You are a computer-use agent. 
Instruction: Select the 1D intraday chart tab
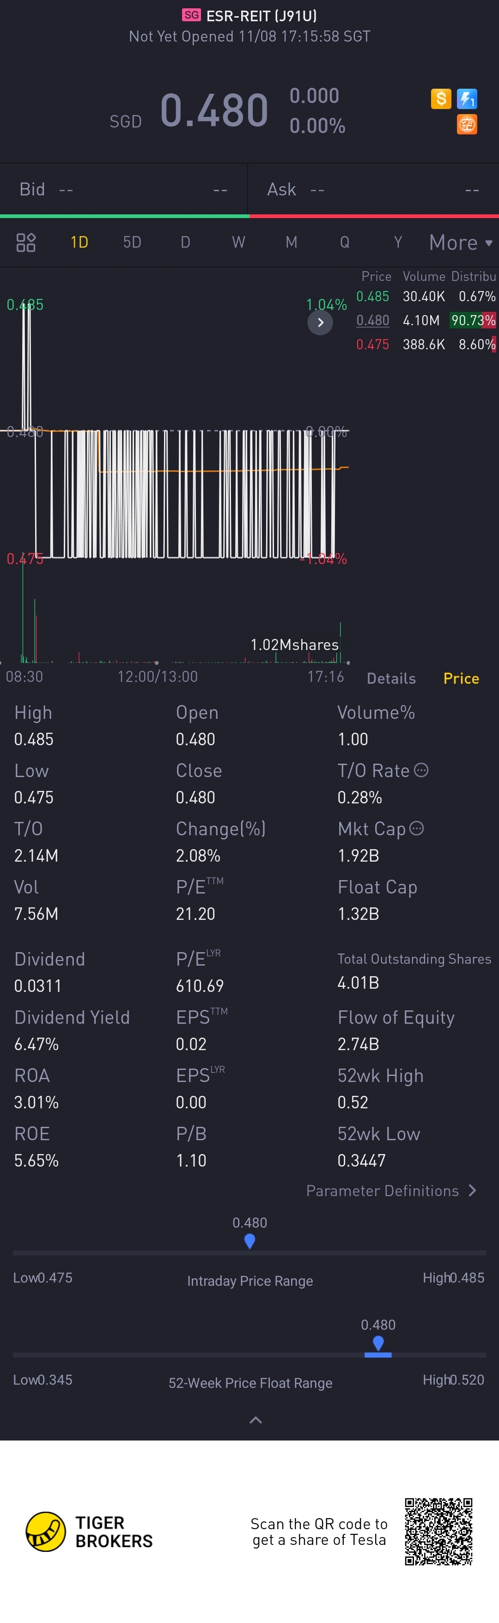pos(79,243)
